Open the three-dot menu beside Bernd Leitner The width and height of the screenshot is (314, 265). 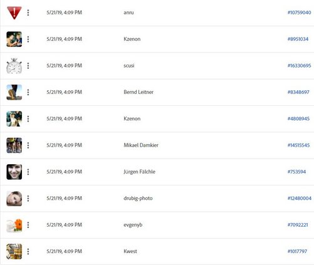28,92
